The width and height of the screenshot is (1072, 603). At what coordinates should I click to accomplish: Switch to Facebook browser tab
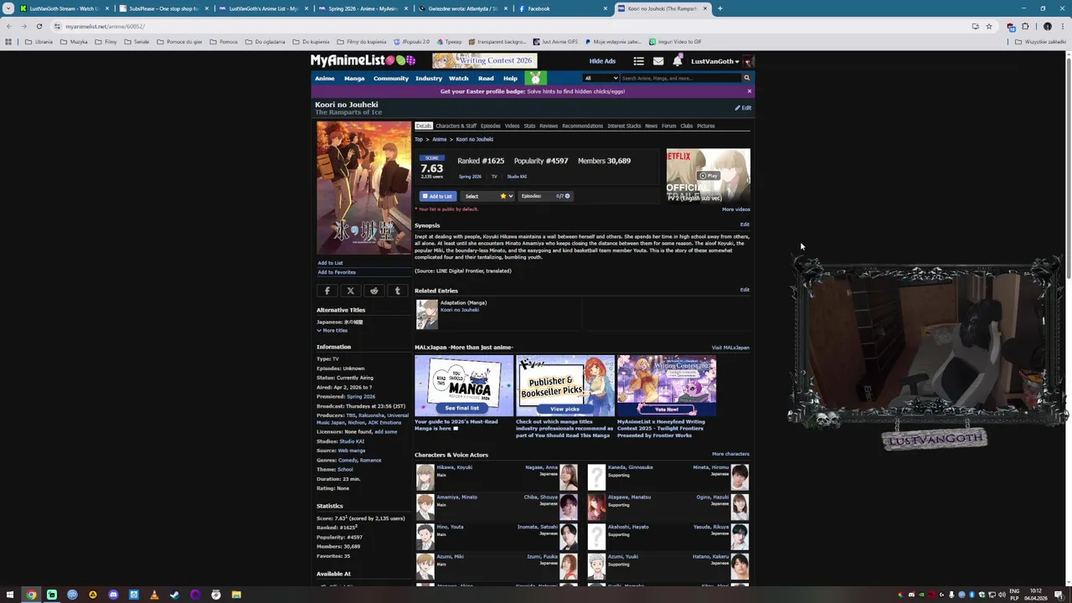[561, 8]
